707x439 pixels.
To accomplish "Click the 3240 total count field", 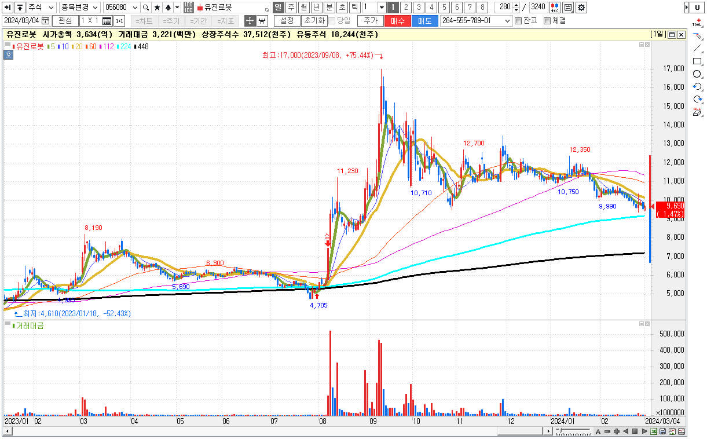I will [538, 8].
